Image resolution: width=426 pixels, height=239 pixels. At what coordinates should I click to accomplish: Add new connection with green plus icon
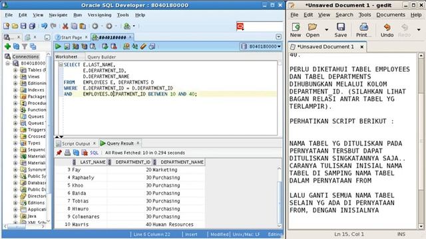[x=7, y=46]
